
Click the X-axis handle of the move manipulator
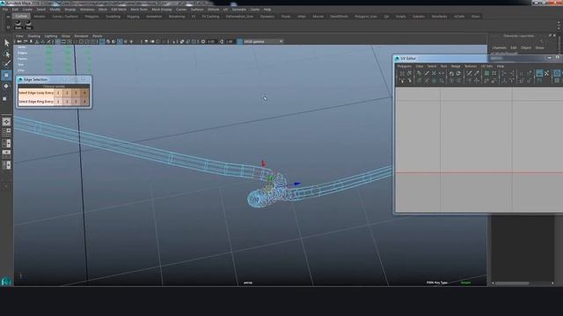[x=263, y=163]
